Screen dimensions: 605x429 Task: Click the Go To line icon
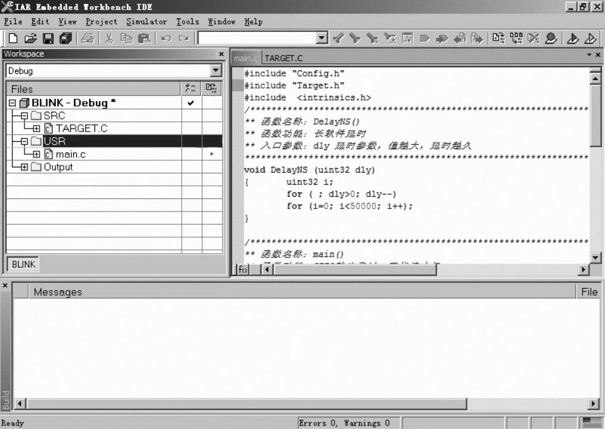pos(408,39)
